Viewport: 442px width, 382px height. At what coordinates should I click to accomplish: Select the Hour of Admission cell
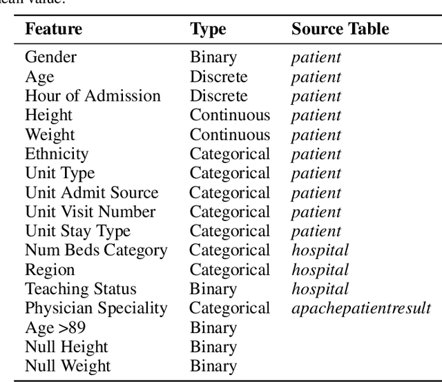tap(93, 96)
